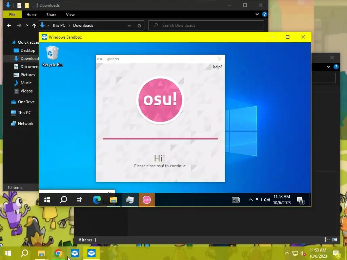
Task: Open Task View in the sandbox taskbar
Action: click(79, 200)
